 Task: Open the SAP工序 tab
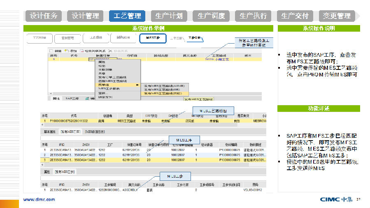(72, 99)
